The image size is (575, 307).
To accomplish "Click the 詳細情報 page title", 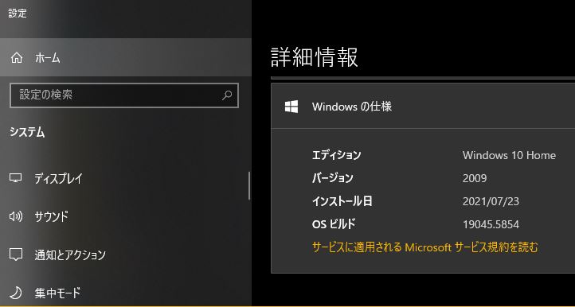I will 315,57.
